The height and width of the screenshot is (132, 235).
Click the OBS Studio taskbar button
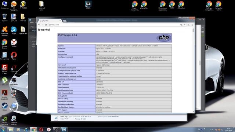click(56, 129)
